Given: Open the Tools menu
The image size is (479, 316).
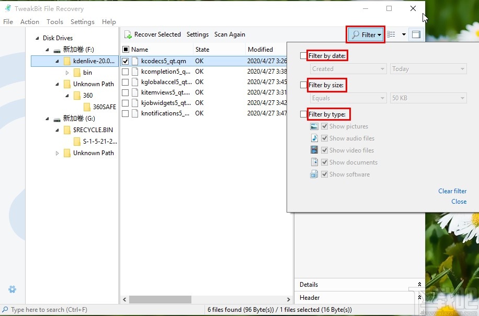Looking at the screenshot, I should point(55,21).
